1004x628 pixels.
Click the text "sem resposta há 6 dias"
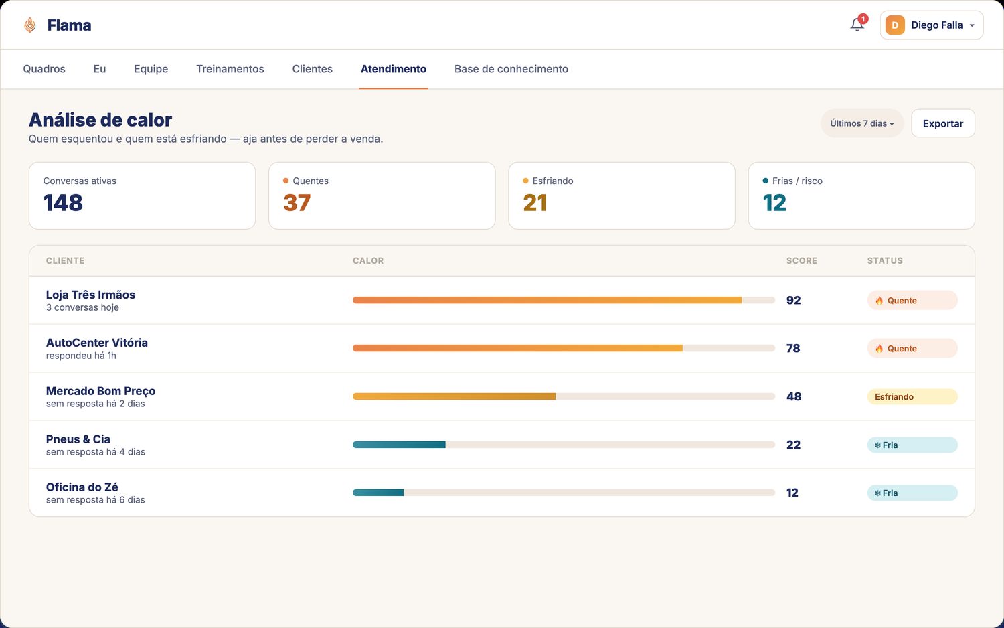[x=96, y=500]
